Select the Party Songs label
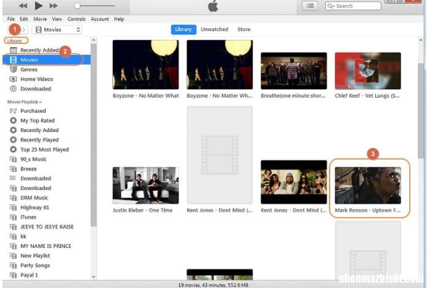 pos(35,265)
